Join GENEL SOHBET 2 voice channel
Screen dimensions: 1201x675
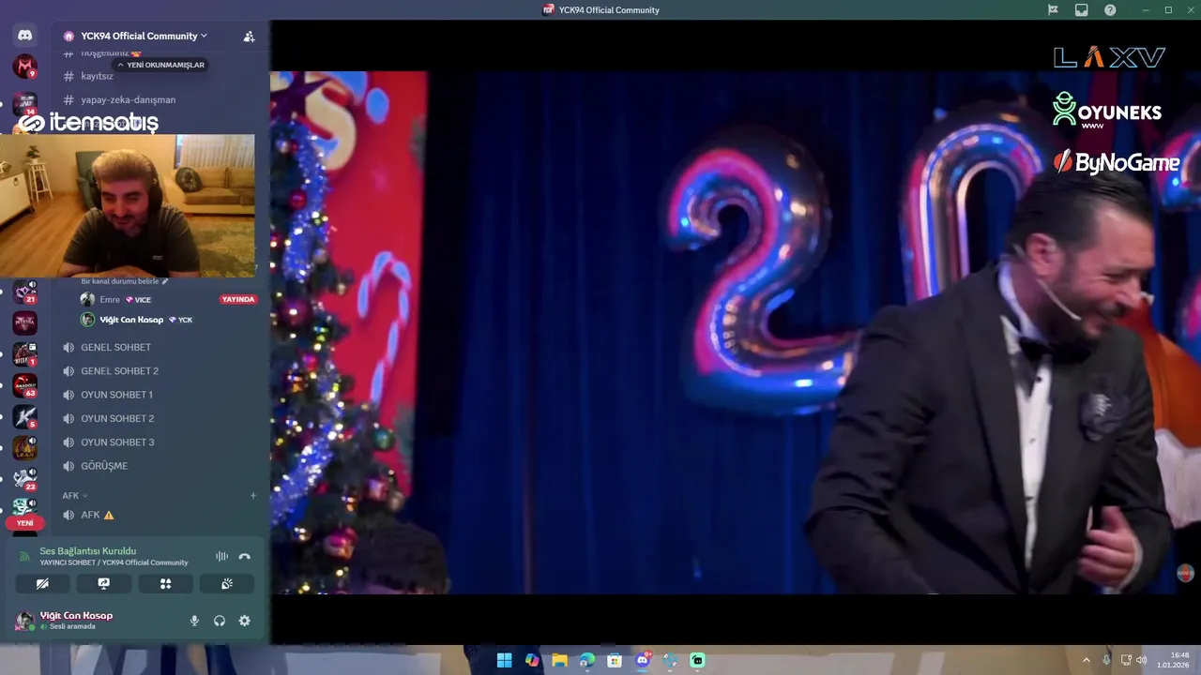(x=119, y=371)
